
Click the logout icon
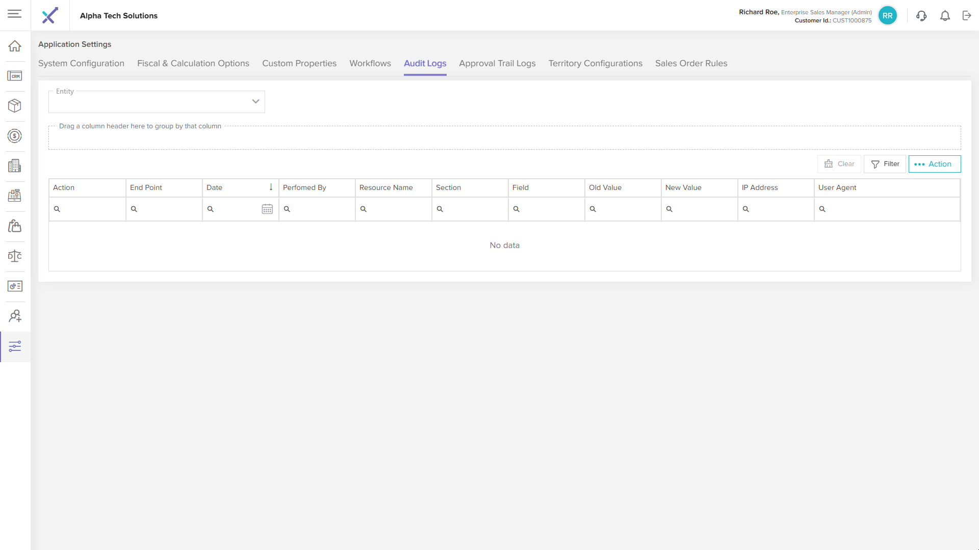(x=967, y=16)
